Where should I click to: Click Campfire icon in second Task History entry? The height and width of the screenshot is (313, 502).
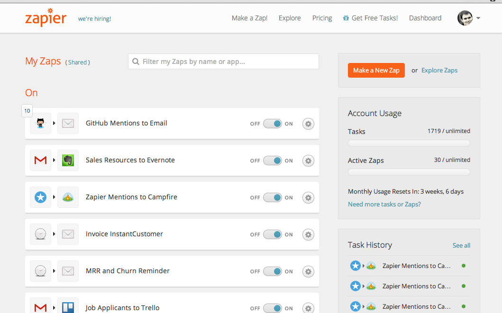coord(371,286)
